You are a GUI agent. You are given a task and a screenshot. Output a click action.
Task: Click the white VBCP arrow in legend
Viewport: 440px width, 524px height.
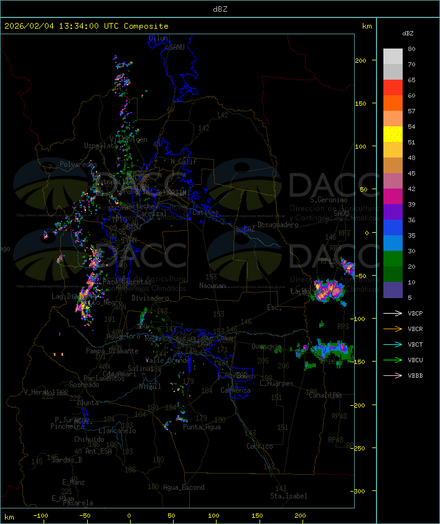[393, 313]
